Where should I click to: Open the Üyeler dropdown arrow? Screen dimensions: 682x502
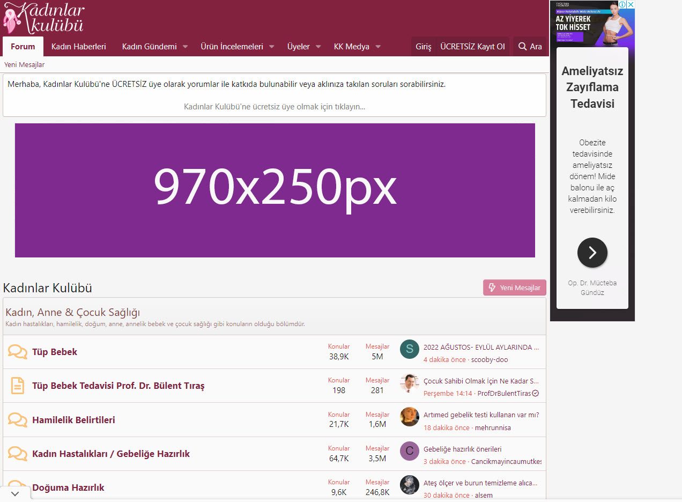click(x=318, y=47)
